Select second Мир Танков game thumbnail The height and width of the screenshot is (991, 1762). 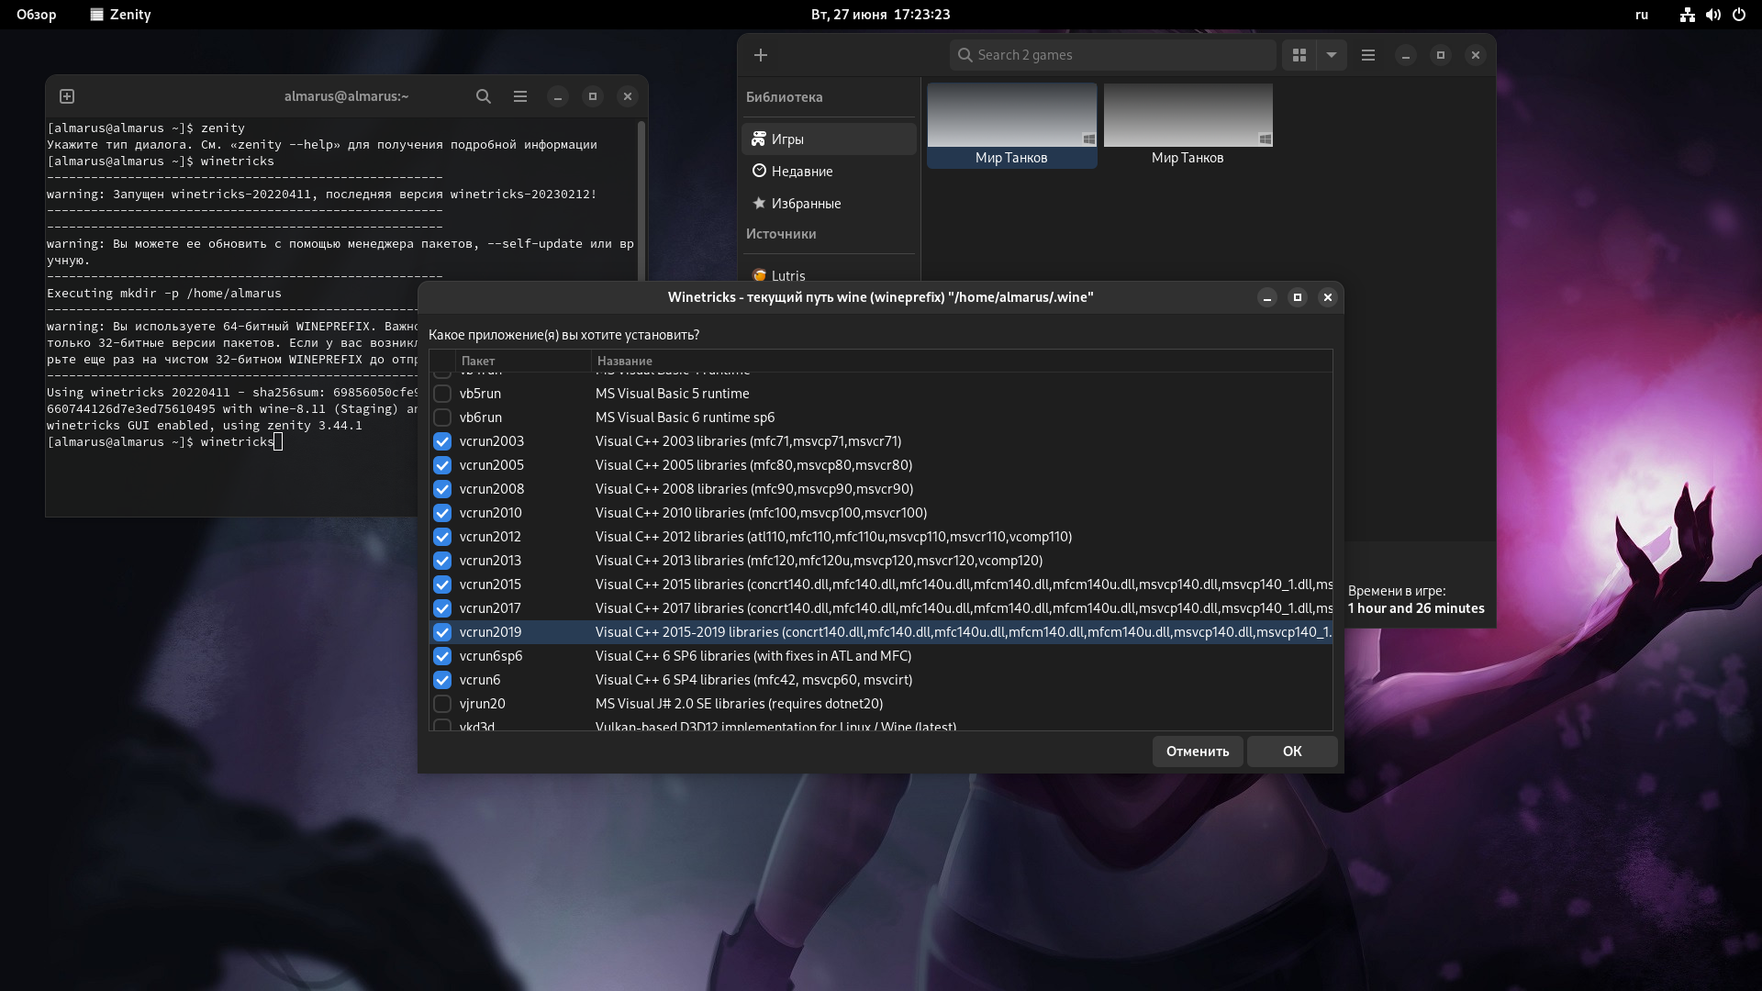pyautogui.click(x=1188, y=125)
